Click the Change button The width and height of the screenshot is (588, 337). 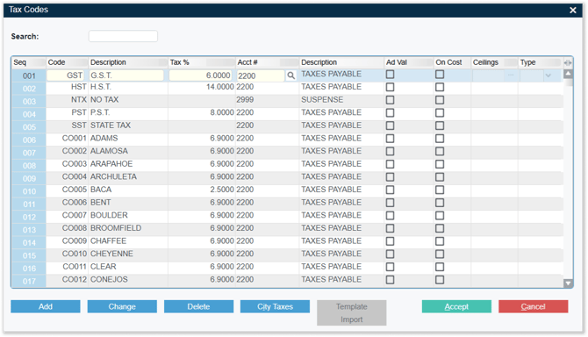point(122,306)
